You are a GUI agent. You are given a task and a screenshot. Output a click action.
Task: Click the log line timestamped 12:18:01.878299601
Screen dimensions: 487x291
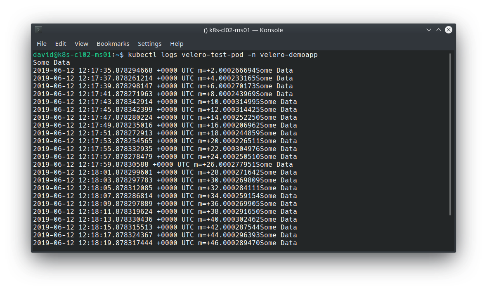pyautogui.click(x=165, y=173)
